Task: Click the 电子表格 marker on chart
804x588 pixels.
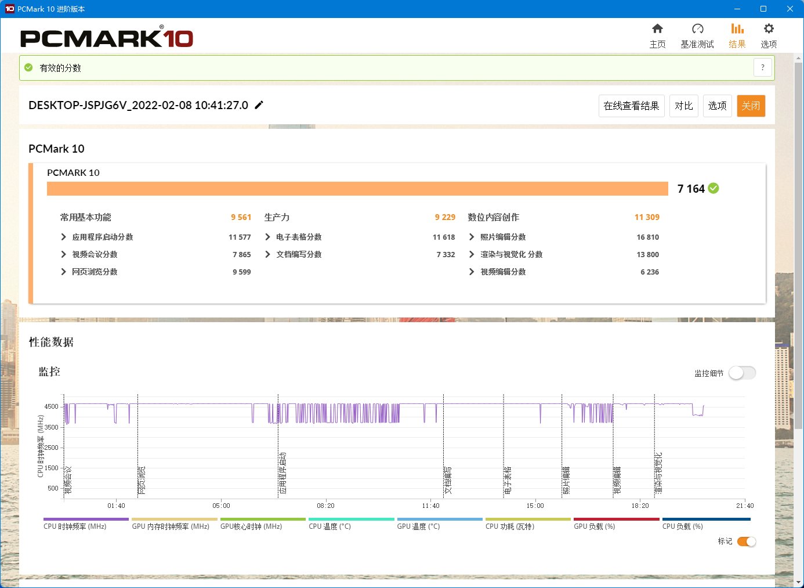Action: coord(508,480)
